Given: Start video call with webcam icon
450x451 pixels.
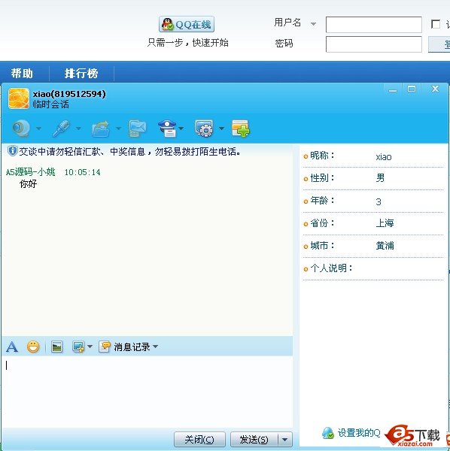Looking at the screenshot, I should coord(21,129).
